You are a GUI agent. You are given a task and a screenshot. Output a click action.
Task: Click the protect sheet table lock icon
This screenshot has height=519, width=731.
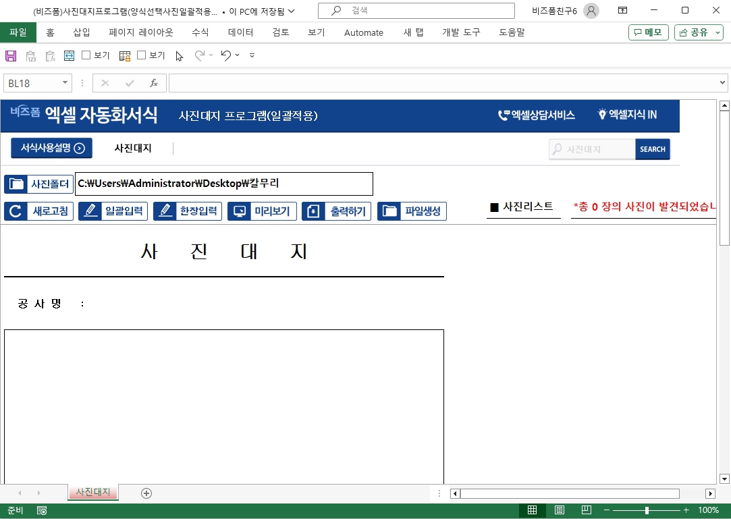[124, 56]
